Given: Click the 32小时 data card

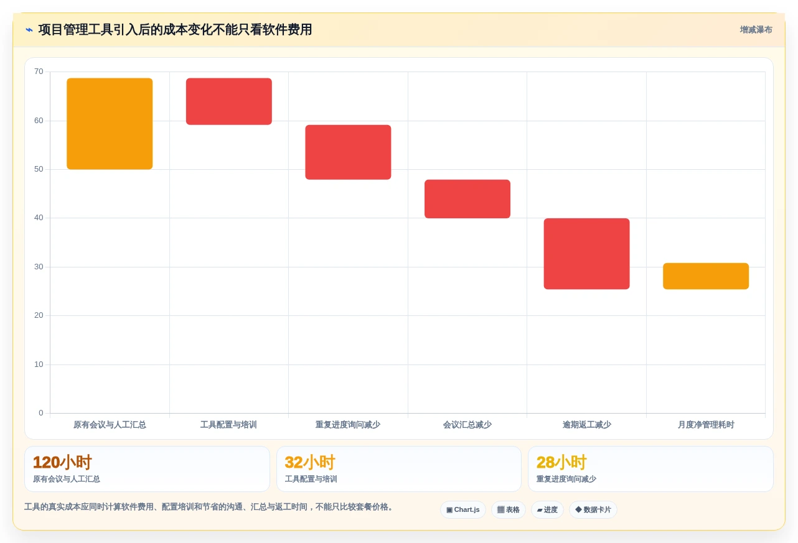Looking at the screenshot, I should [x=399, y=469].
